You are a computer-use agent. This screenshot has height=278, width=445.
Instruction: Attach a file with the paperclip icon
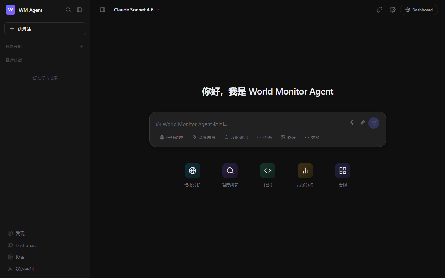point(363,123)
